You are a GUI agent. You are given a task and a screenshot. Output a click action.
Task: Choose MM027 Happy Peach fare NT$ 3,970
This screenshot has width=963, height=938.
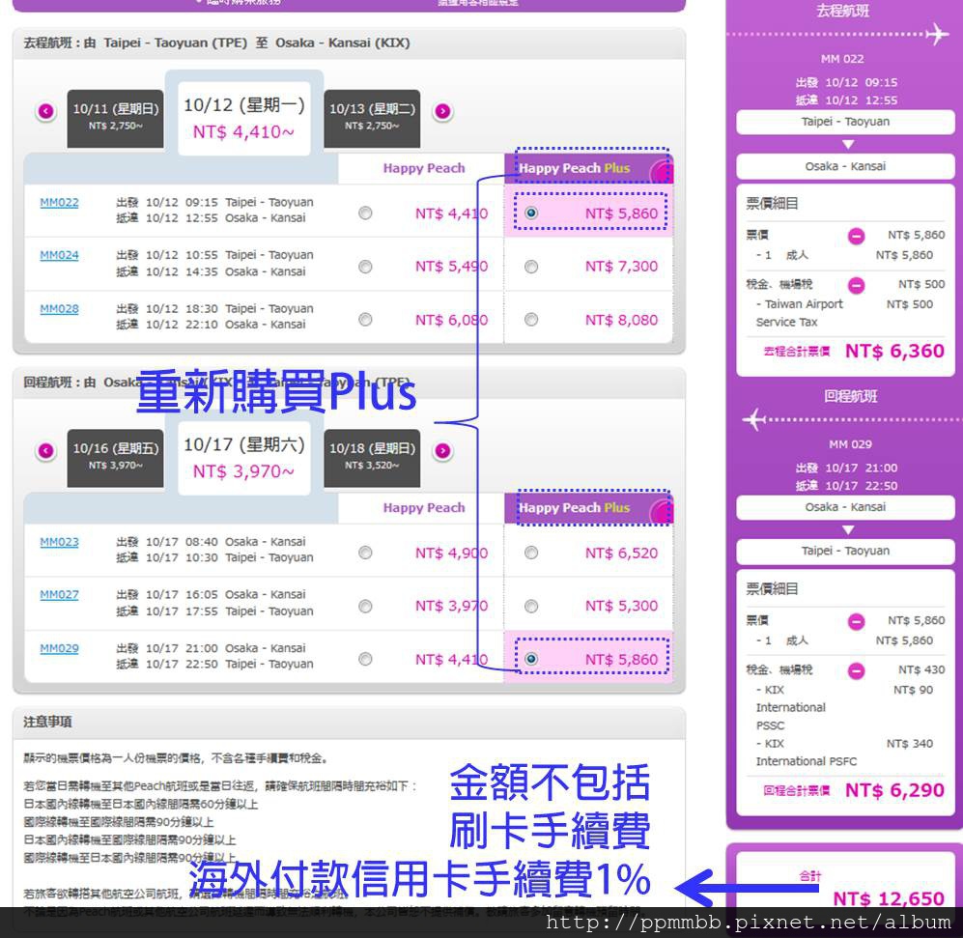coord(365,607)
